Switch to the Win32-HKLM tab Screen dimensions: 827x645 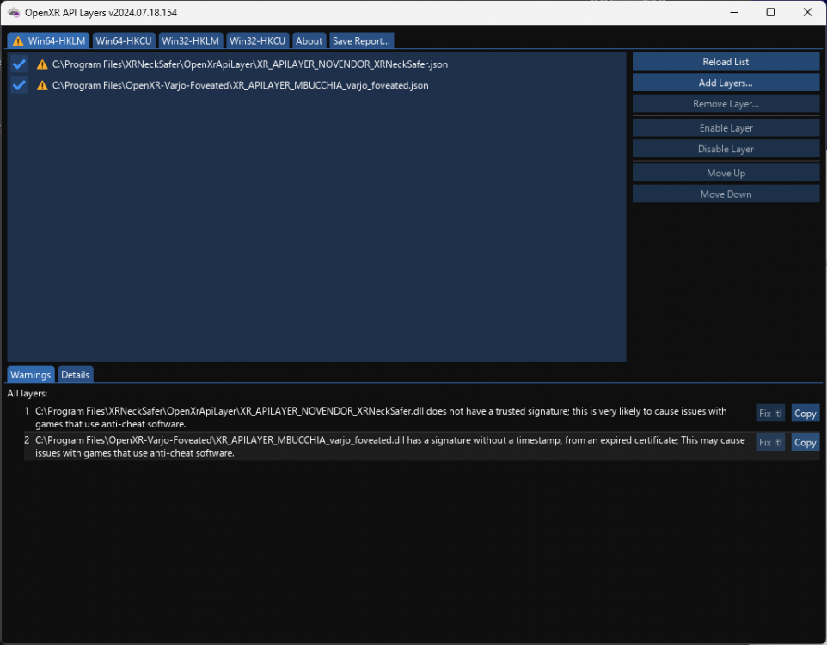tap(190, 40)
